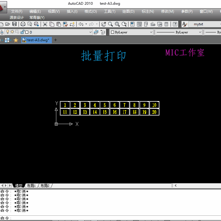This screenshot has width=221, height=221.
Task: Open the layer 0 dropdown list
Action: 91,32
